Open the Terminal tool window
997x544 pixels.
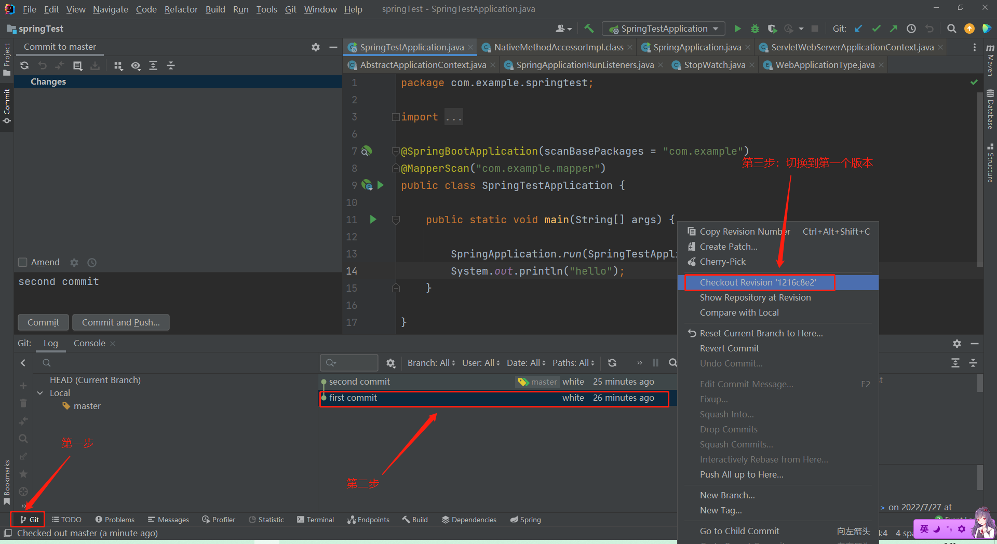coord(315,520)
